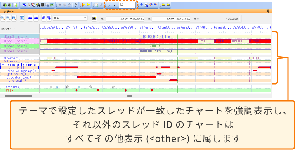Click the others row above PRINT
Screen dimensions: 295x152
pyautogui.click(x=20, y=87)
